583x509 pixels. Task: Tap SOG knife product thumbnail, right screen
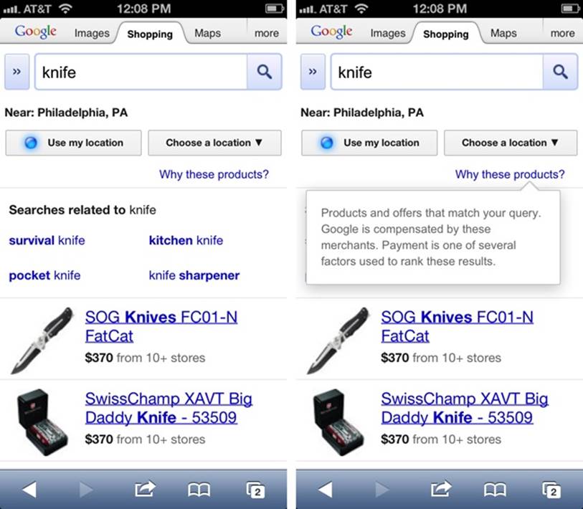click(338, 340)
